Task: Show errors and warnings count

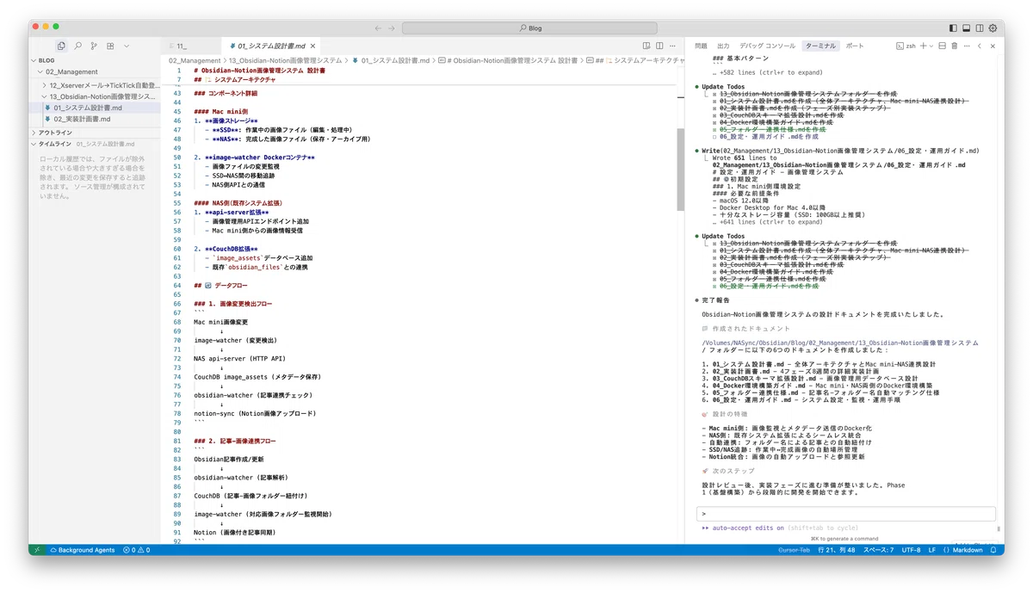Action: click(136, 550)
